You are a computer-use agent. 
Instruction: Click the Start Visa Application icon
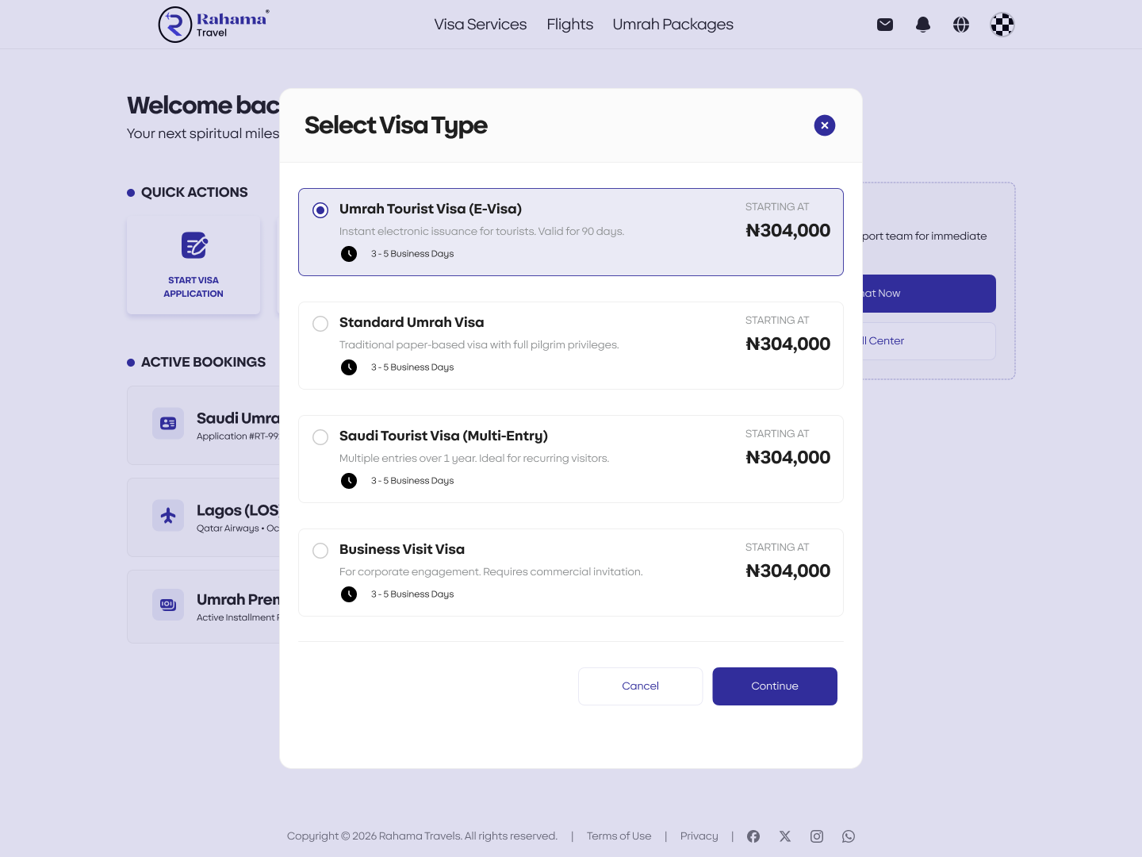[x=194, y=245]
